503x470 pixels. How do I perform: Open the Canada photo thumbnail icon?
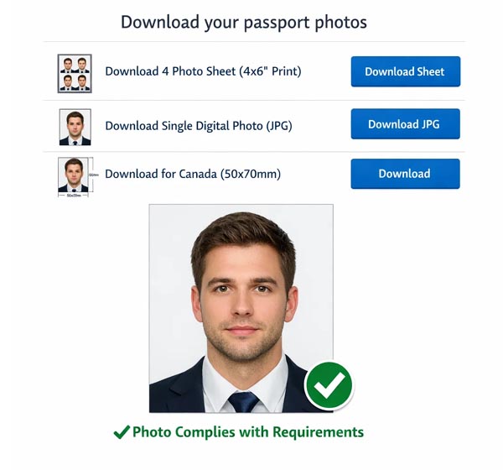tap(75, 174)
